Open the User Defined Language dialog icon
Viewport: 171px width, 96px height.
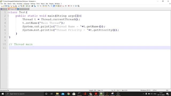tap(56, 6)
